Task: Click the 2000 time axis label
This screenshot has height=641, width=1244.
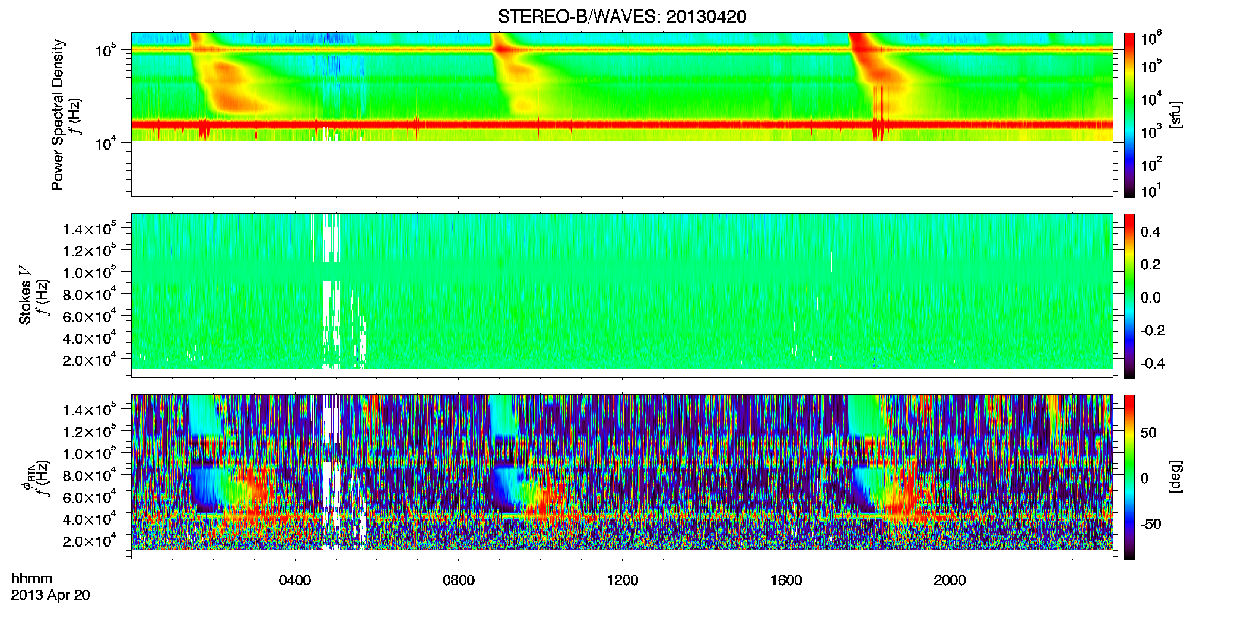Action: pos(950,580)
